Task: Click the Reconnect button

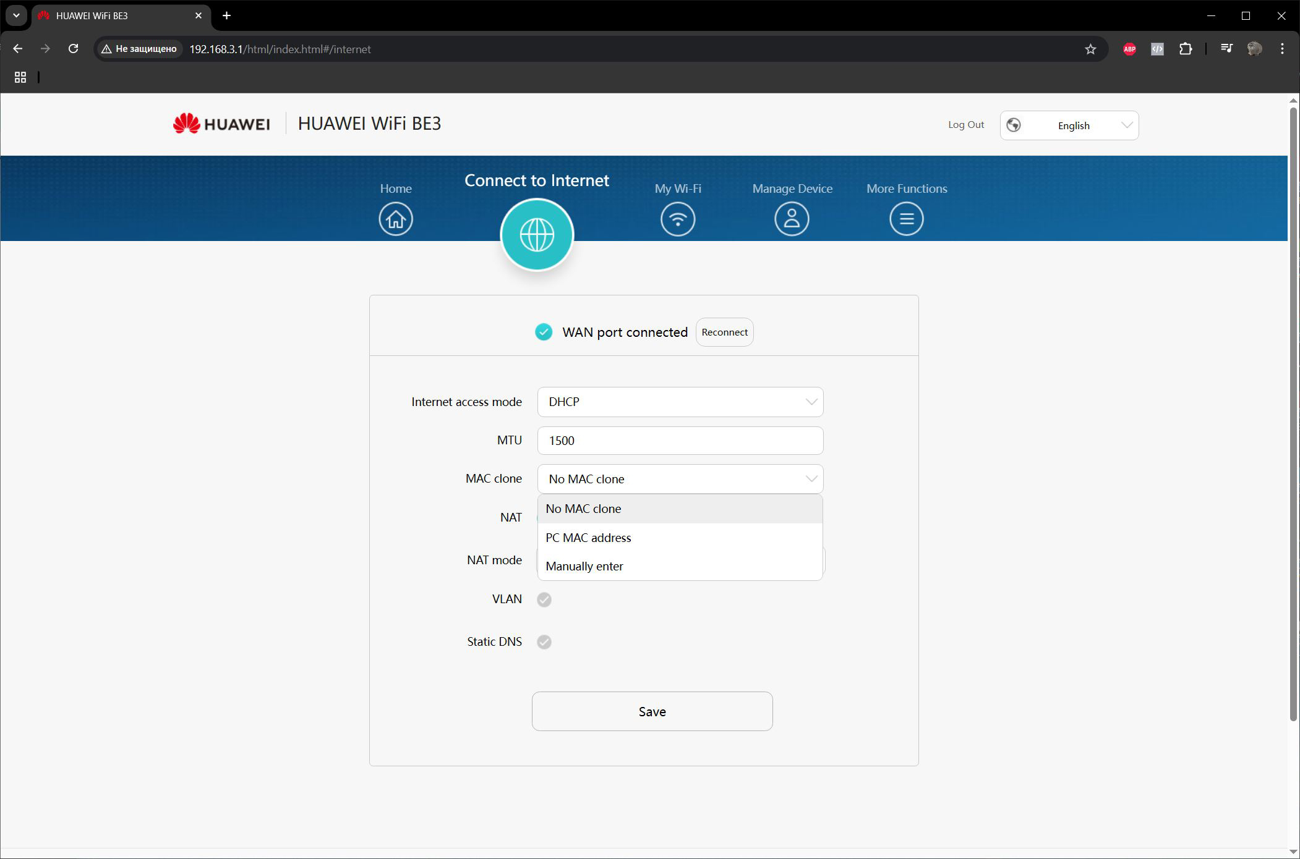Action: 725,332
